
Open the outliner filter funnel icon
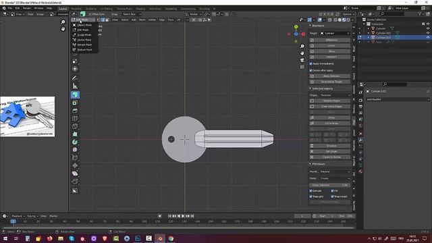420,13
